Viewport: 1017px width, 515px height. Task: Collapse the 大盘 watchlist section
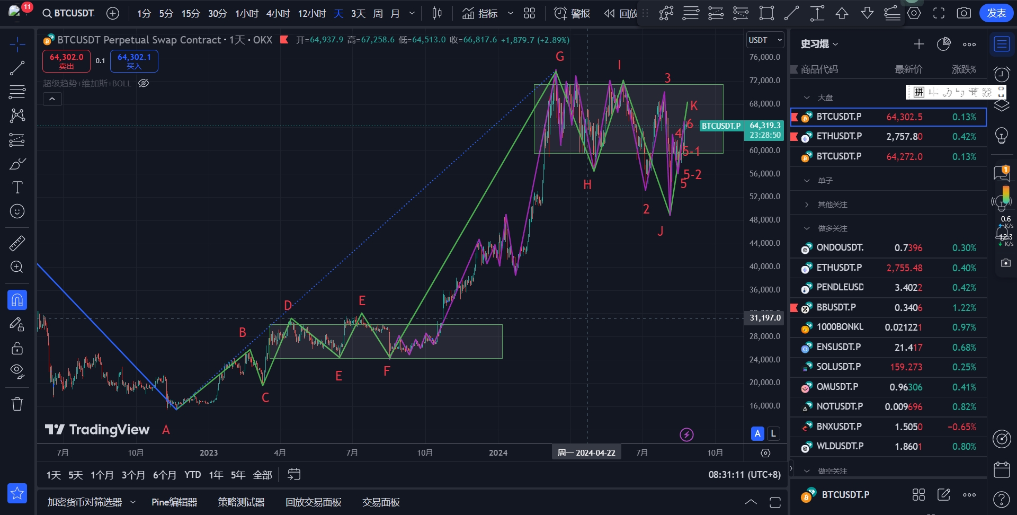[x=807, y=97]
